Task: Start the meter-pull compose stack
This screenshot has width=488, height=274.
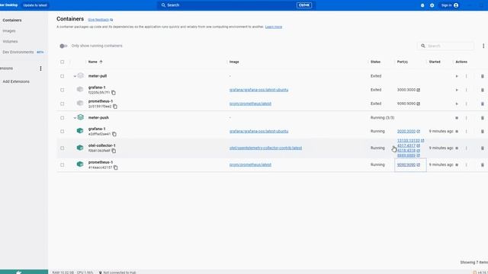Action: coord(457,76)
